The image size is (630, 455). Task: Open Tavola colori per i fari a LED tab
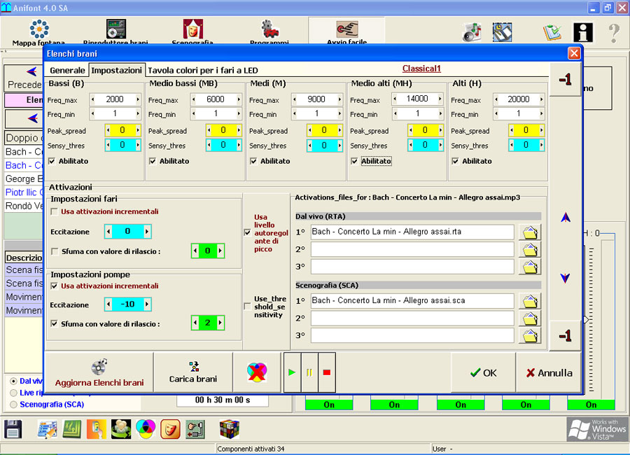(203, 70)
